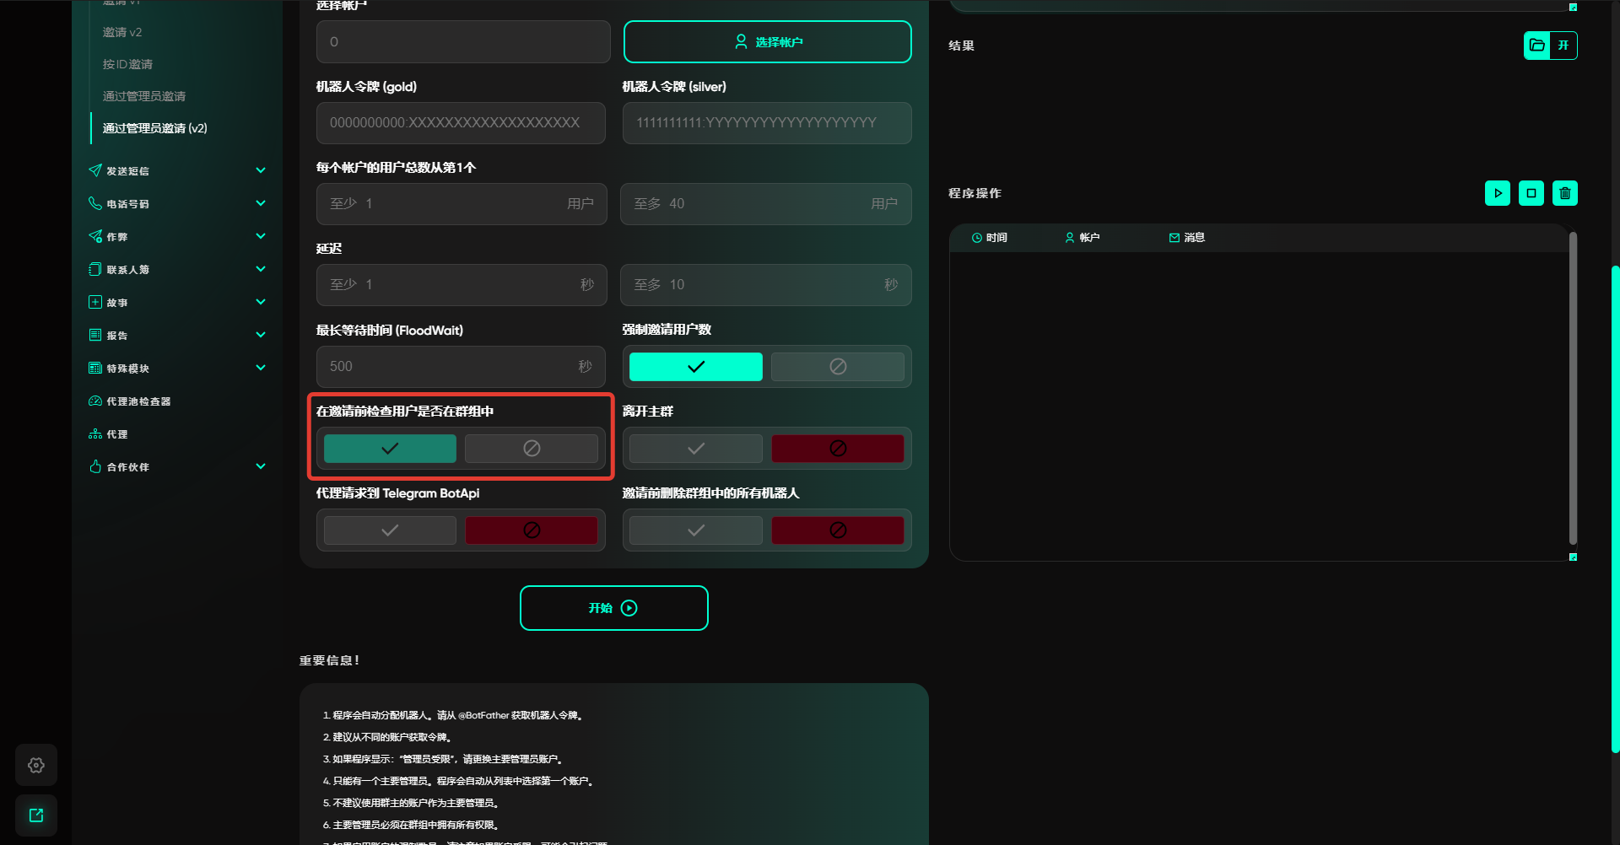Image resolution: width=1620 pixels, height=845 pixels.
Task: Click the external link icon at bottom left
Action: [x=36, y=815]
